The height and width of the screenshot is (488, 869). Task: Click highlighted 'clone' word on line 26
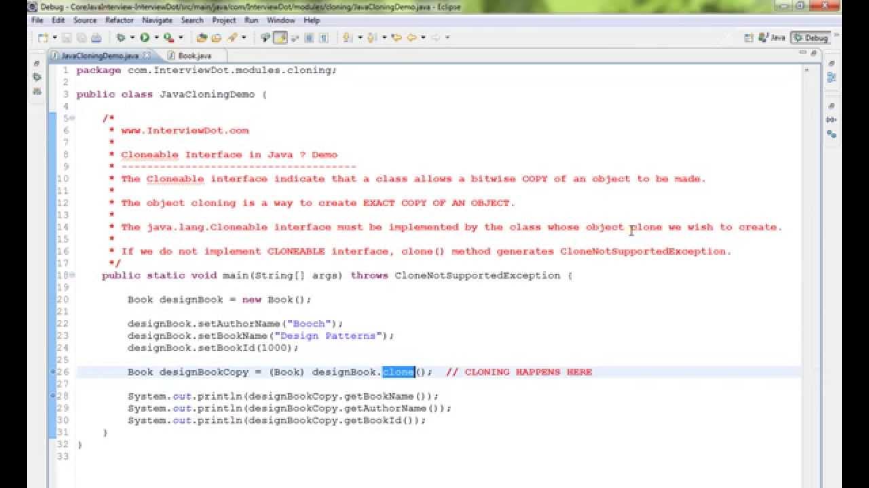point(399,372)
